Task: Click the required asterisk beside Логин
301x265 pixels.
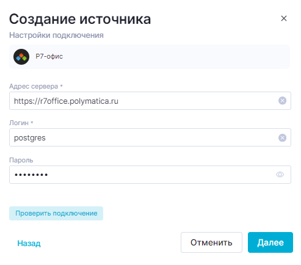Action: 32,122
